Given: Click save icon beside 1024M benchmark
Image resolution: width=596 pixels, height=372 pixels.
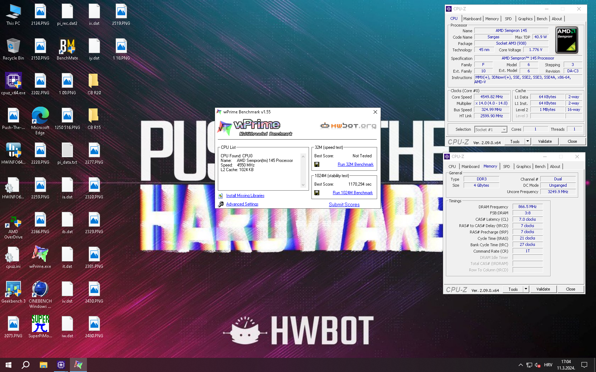Looking at the screenshot, I should pyautogui.click(x=317, y=193).
